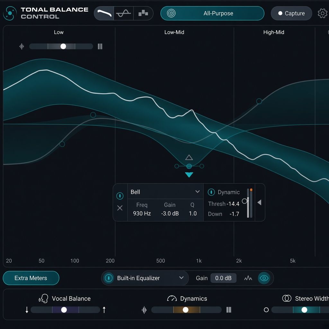Click the Low-Mid band label
The width and height of the screenshot is (329, 329).
coord(174,32)
